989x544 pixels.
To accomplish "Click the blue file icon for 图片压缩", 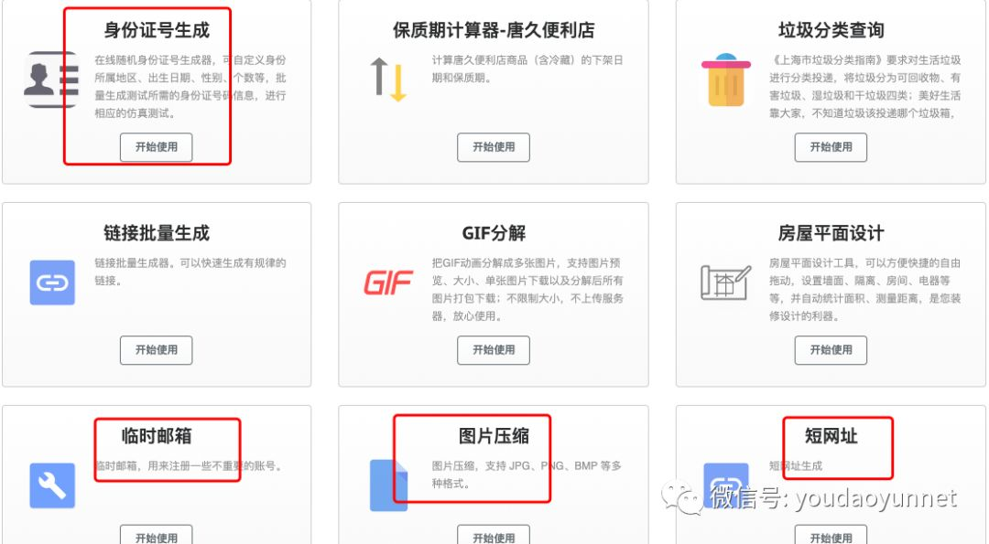I will pos(388,485).
